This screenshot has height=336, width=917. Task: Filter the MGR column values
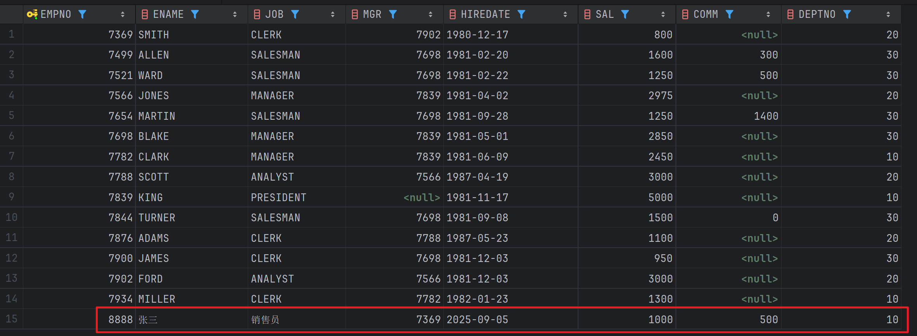393,14
